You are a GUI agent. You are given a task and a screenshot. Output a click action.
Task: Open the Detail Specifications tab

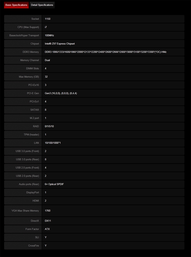click(x=42, y=5)
